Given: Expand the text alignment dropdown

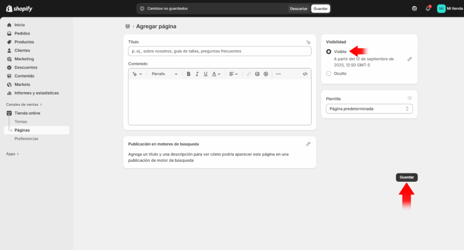Looking at the screenshot, I should click(x=233, y=74).
